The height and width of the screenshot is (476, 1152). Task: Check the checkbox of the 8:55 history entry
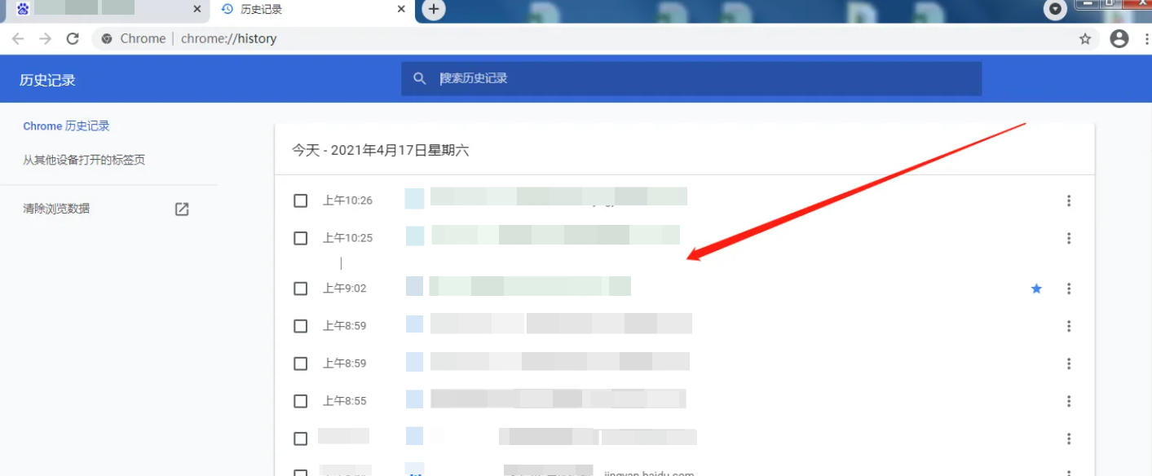pyautogui.click(x=300, y=400)
